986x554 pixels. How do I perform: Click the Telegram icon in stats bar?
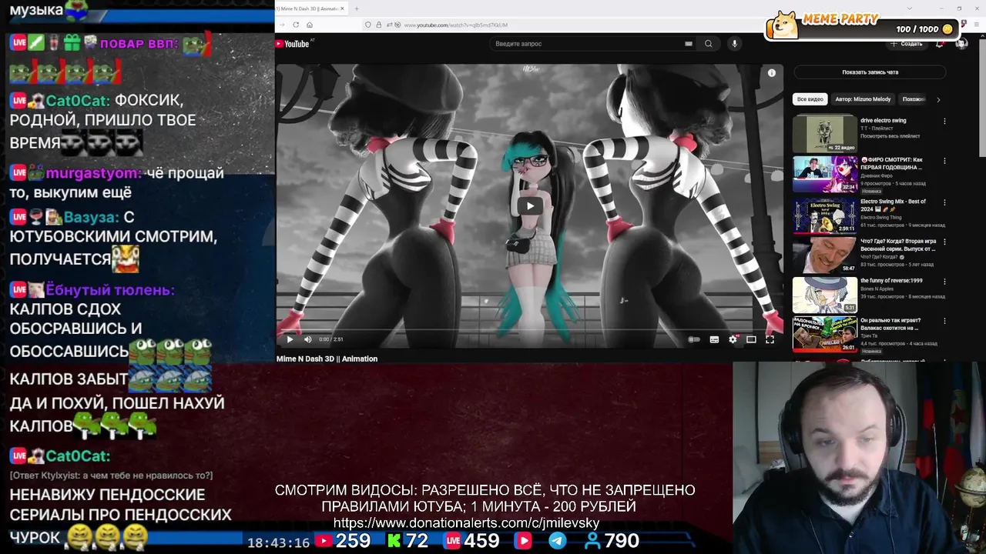(557, 541)
